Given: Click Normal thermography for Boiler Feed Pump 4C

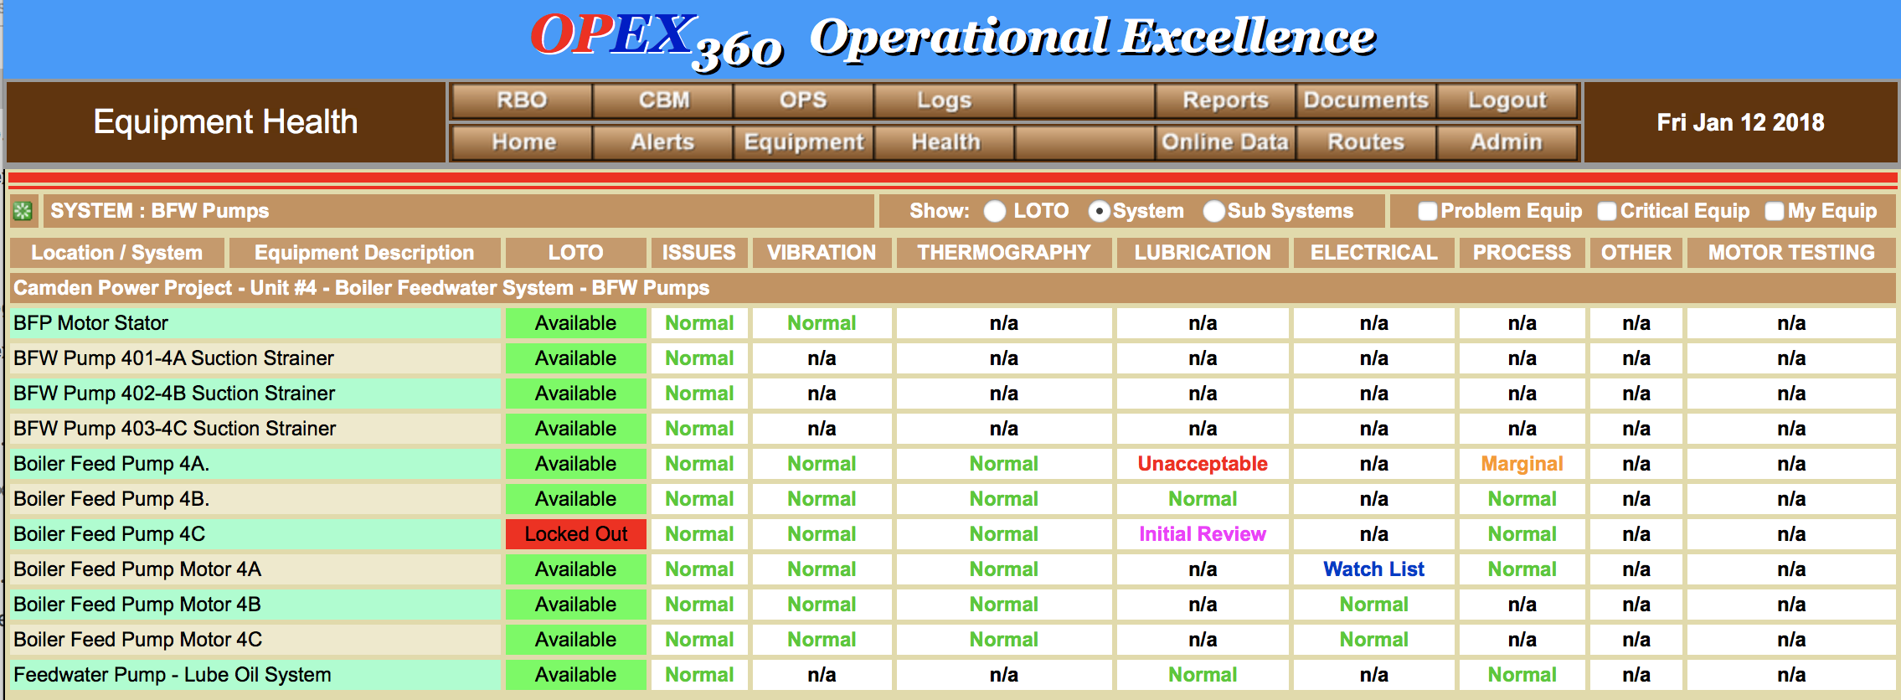Looking at the screenshot, I should point(1004,534).
